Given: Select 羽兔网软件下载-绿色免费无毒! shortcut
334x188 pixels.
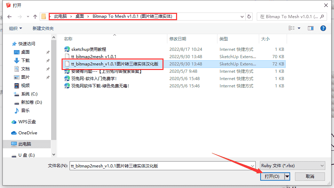Looking at the screenshot, I should pos(100,86).
